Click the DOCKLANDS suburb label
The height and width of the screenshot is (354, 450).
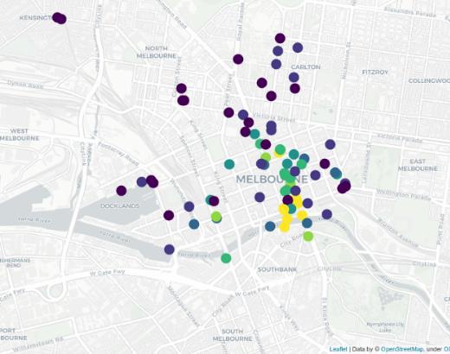coord(119,205)
